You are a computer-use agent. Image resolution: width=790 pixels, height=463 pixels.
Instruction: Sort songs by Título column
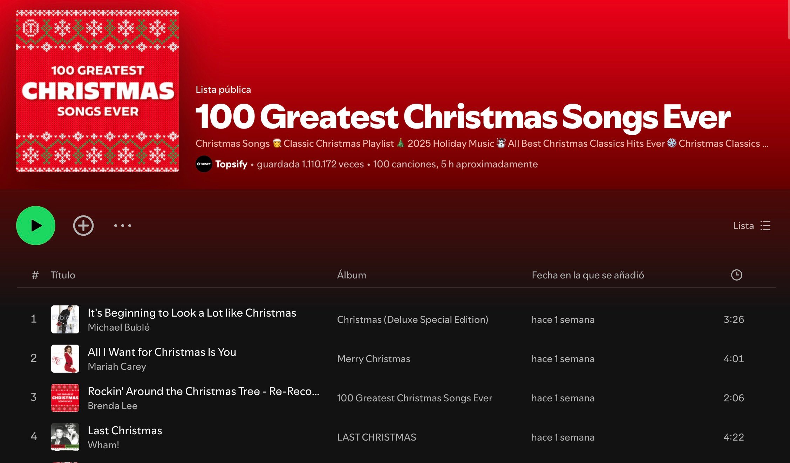point(63,275)
